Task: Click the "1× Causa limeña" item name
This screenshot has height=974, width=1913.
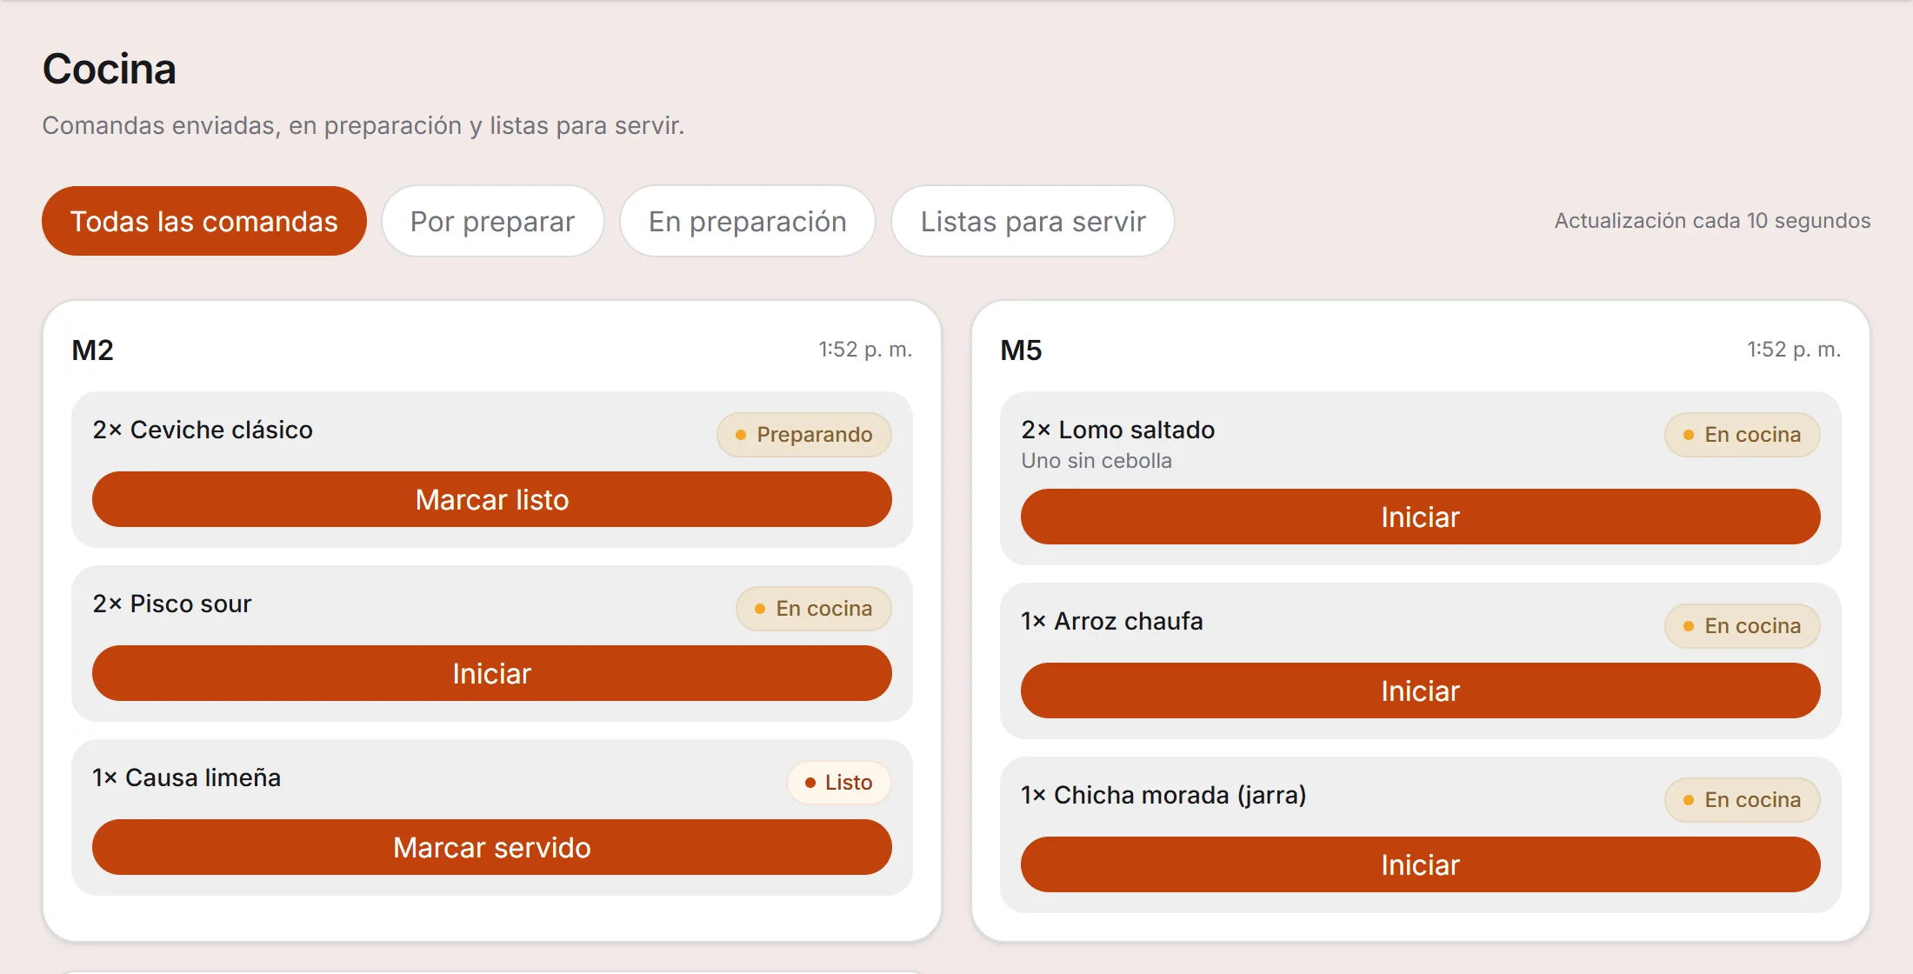Action: [187, 777]
